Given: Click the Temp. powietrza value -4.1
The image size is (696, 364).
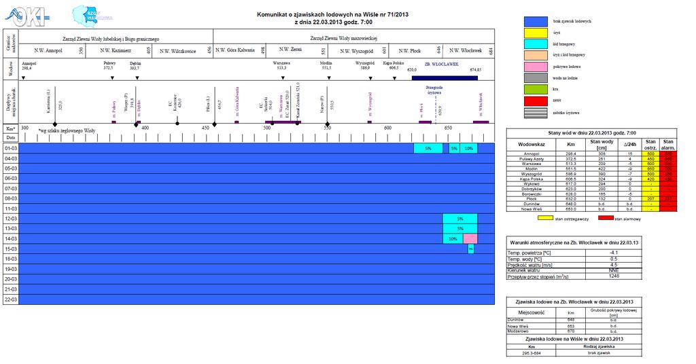Looking at the screenshot, I should click(614, 253).
